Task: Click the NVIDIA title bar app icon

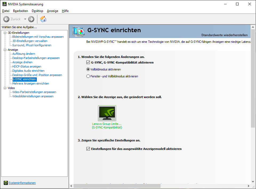Action: click(5, 4)
